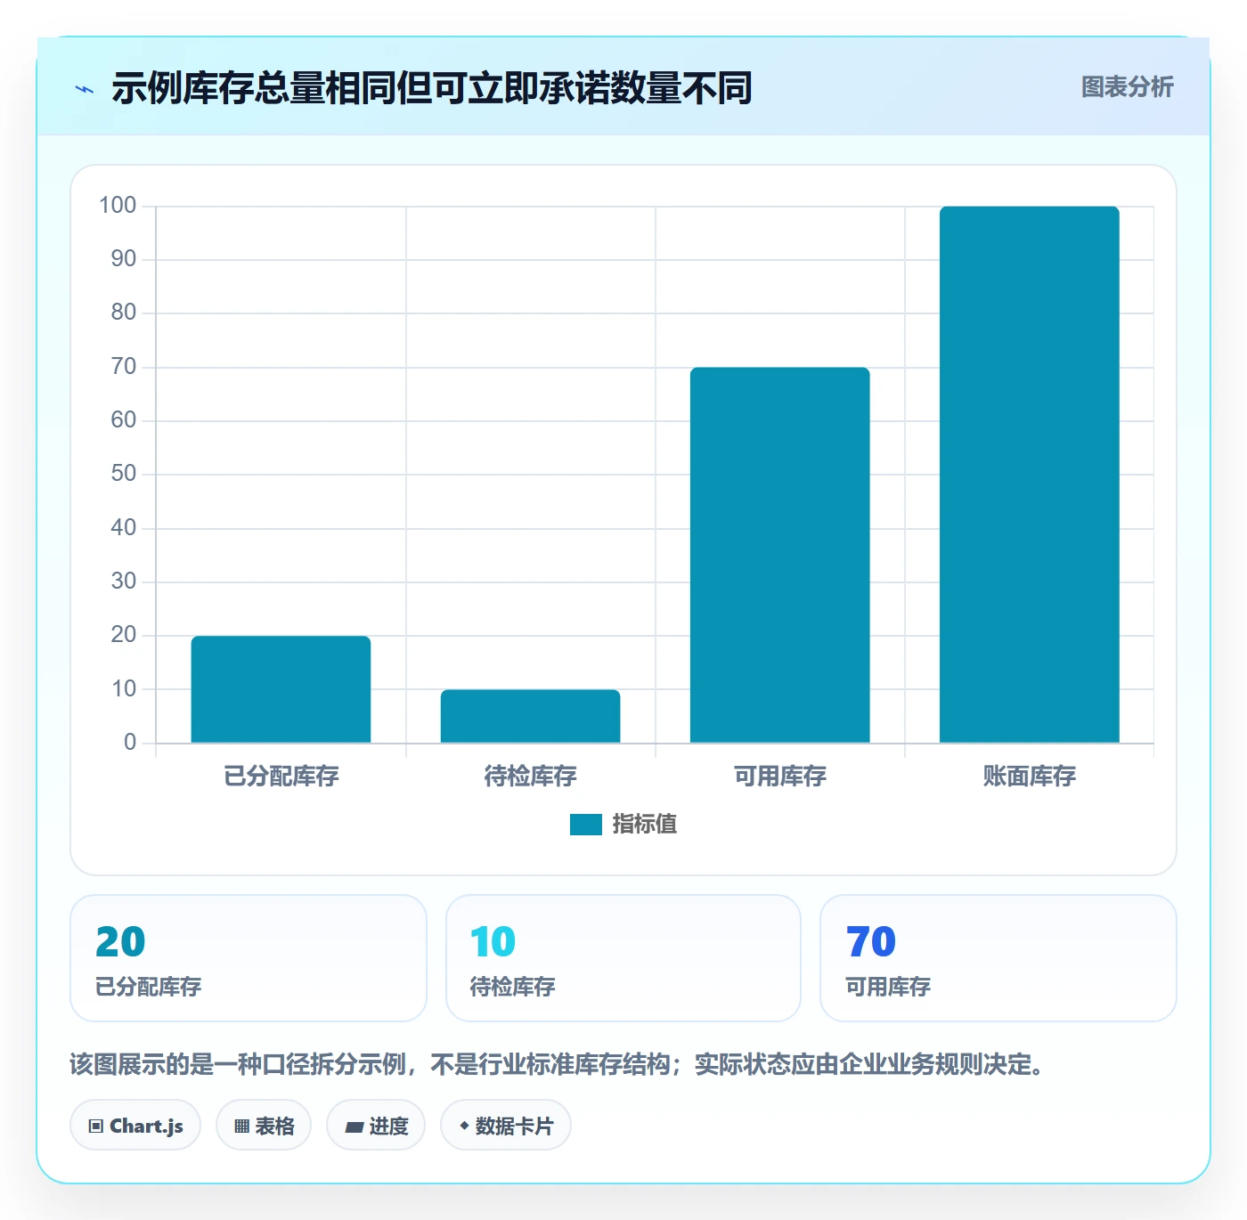Select the 待检库存 bar in the chart
This screenshot has width=1247, height=1220.
(x=530, y=716)
